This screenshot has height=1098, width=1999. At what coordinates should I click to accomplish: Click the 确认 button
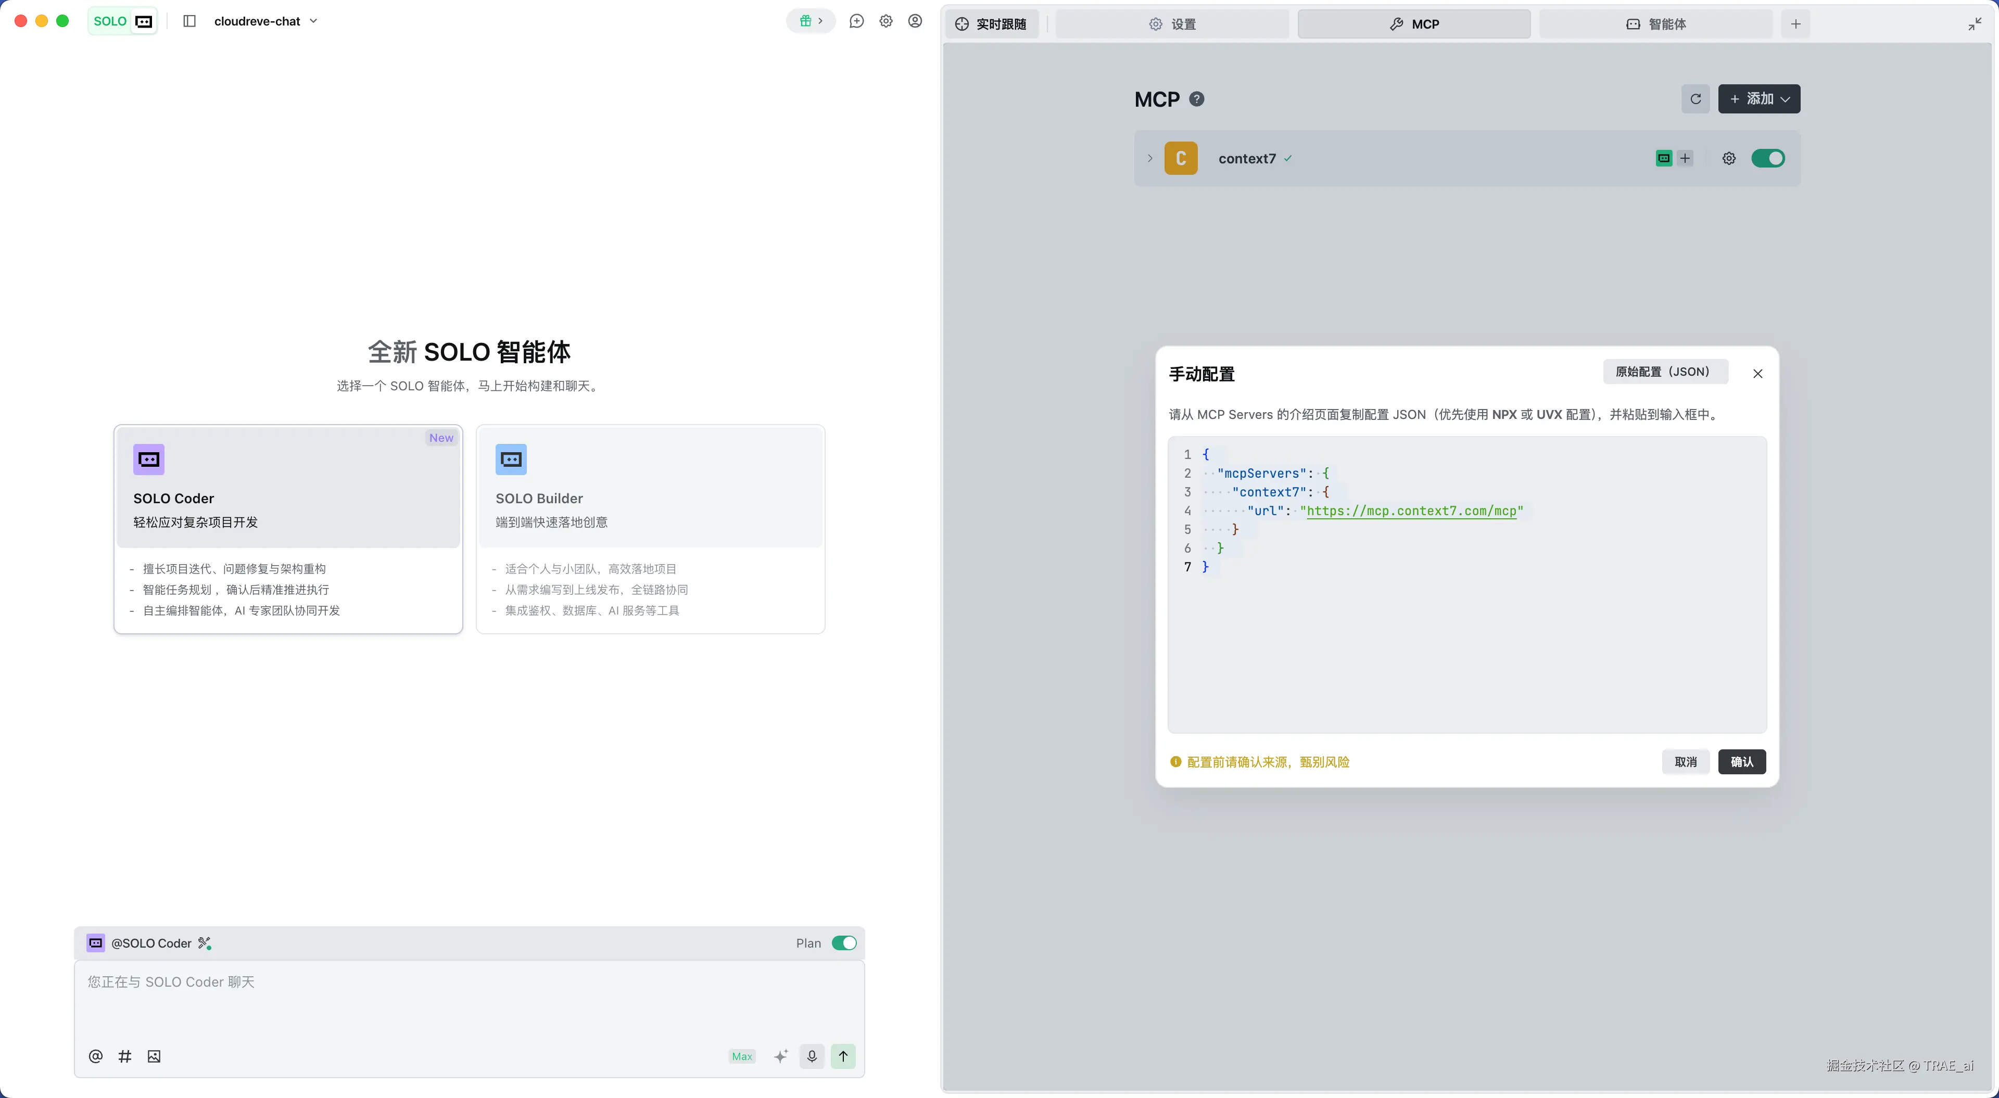coord(1741,762)
